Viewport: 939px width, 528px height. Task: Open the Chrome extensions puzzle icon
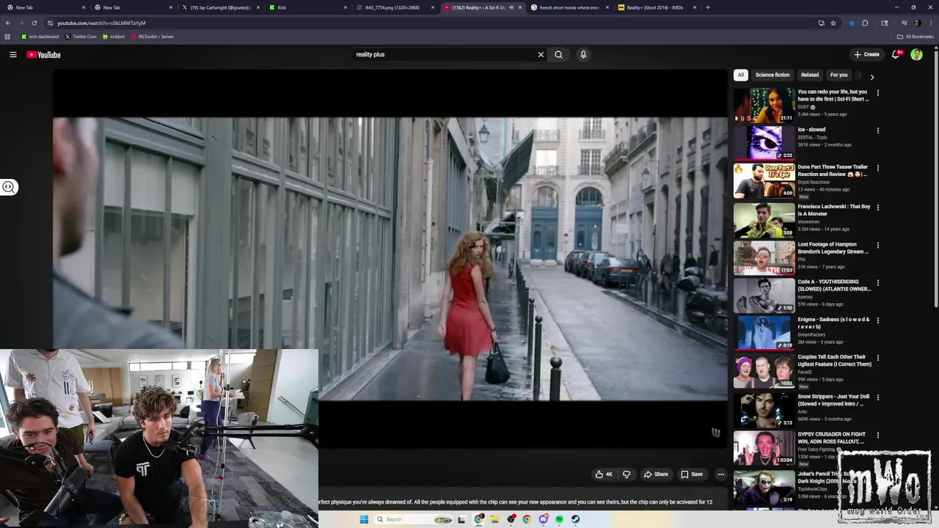point(865,23)
